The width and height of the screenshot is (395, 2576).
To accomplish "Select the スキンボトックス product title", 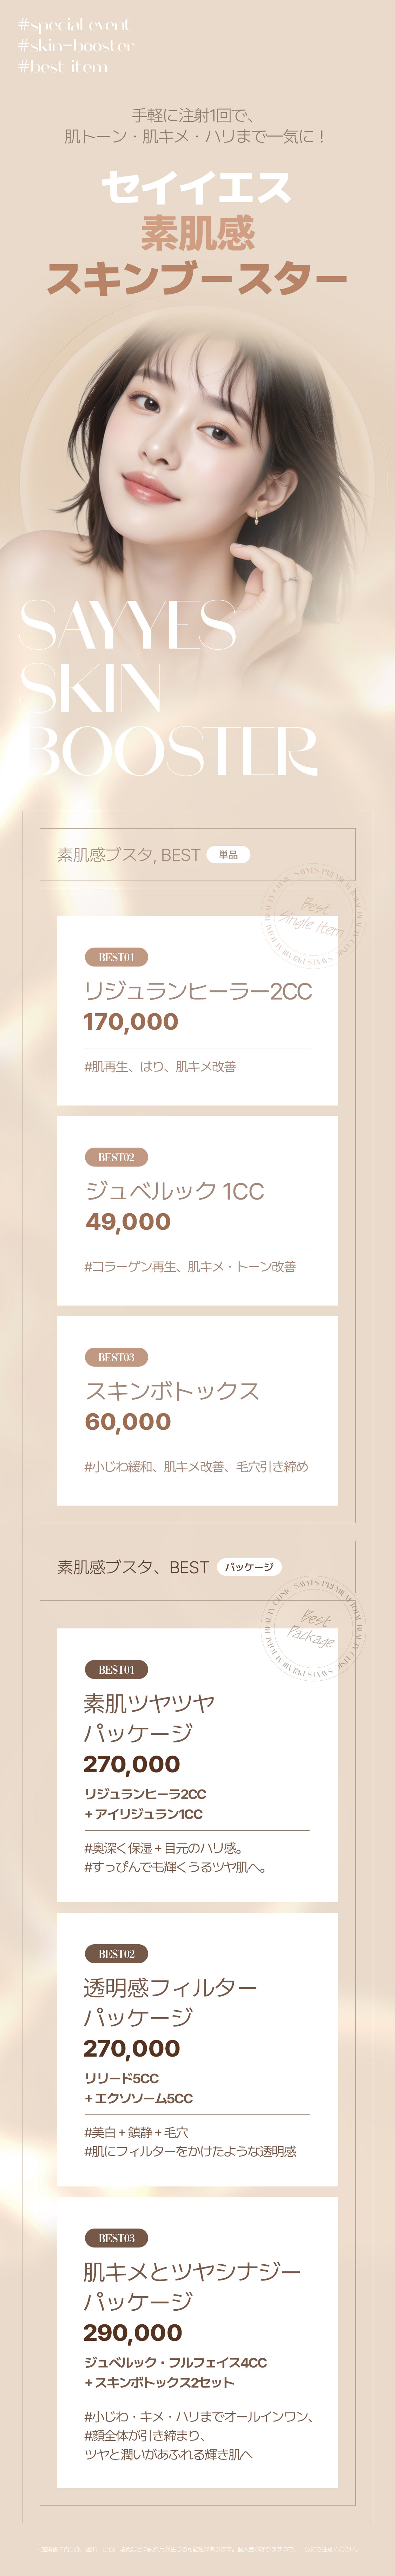I will pyautogui.click(x=172, y=1391).
